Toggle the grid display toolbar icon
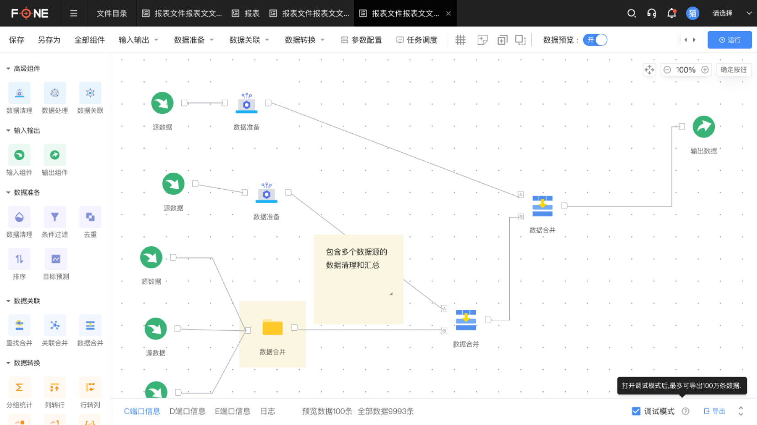 tap(460, 40)
